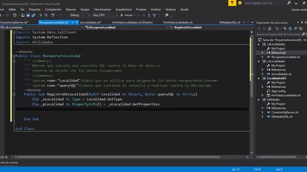Screen dimensions: 307x172
Task: Click the Step Over debug icon
Action: pyautogui.click(x=154, y=15)
